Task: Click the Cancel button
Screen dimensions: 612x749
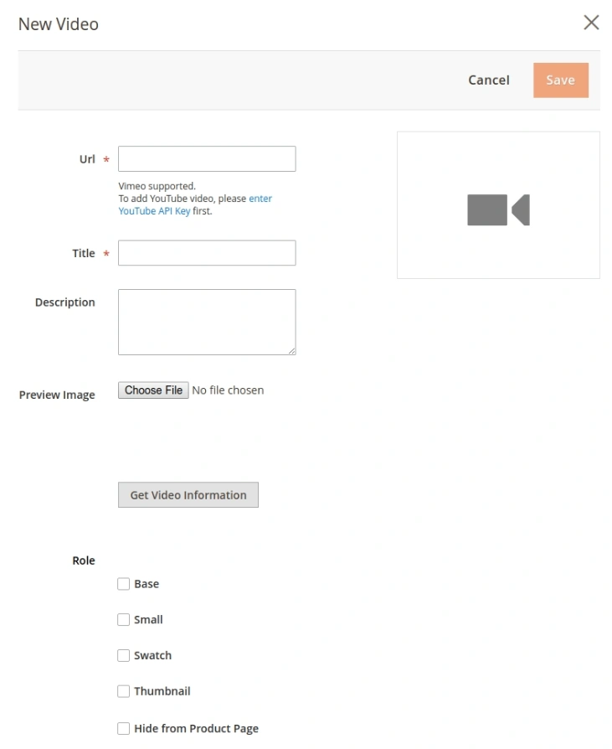Action: pos(488,80)
